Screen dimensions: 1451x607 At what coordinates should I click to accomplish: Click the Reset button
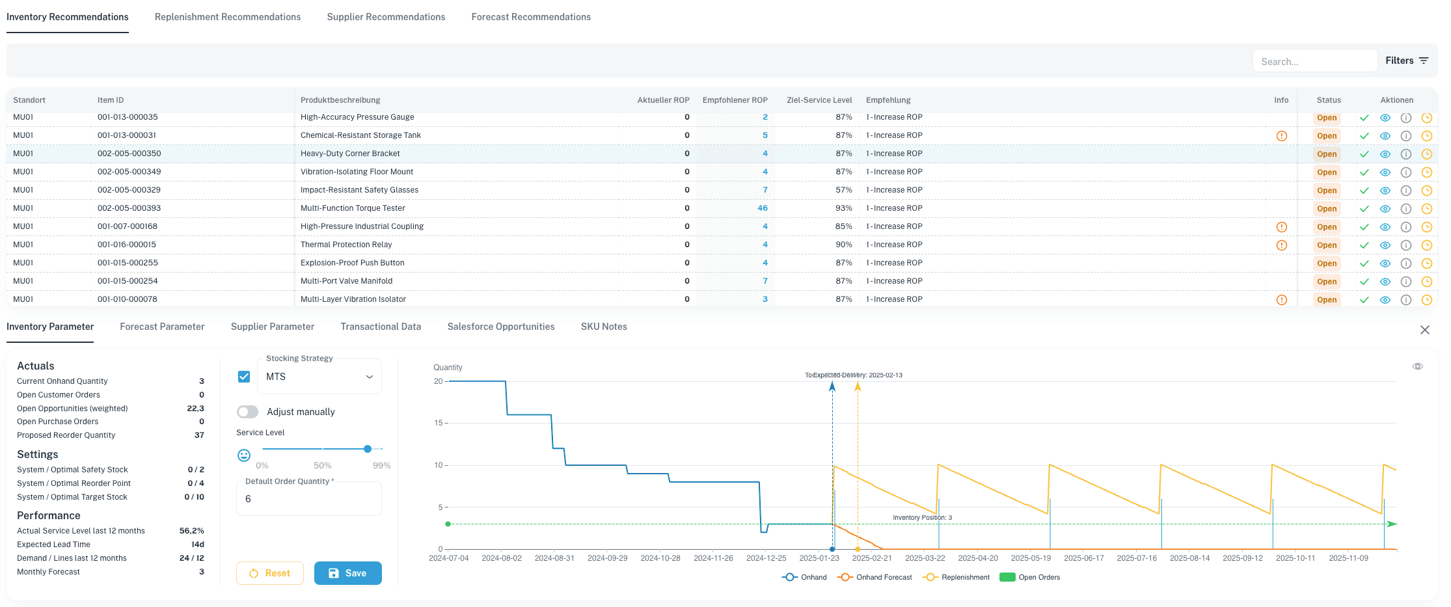point(270,573)
